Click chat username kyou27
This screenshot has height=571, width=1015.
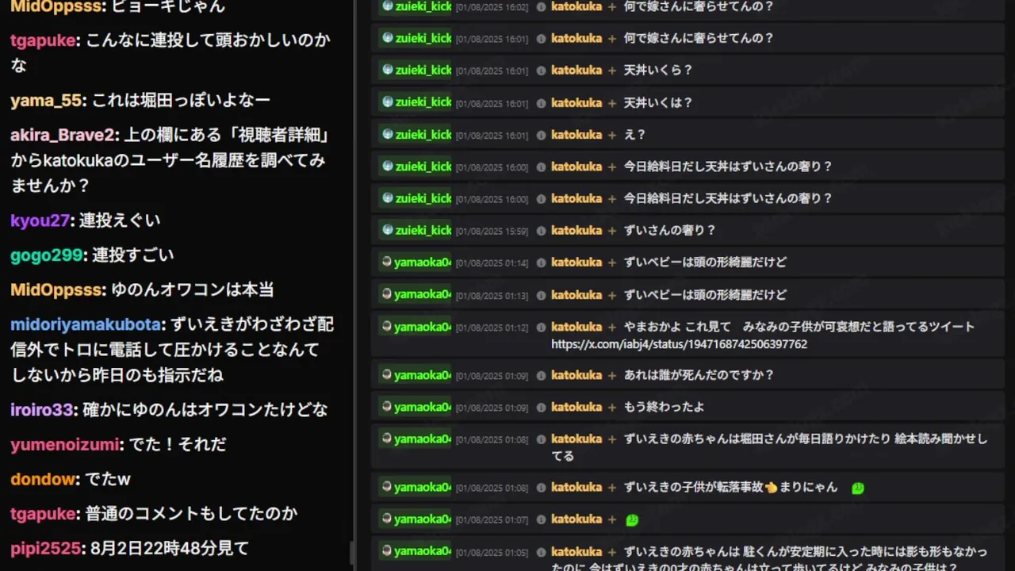click(40, 220)
